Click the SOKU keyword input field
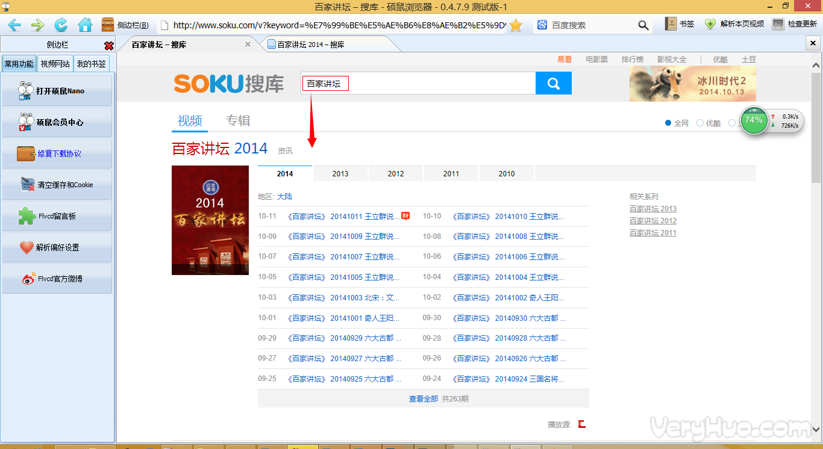Screen dimensions: 823x449 (x=418, y=84)
